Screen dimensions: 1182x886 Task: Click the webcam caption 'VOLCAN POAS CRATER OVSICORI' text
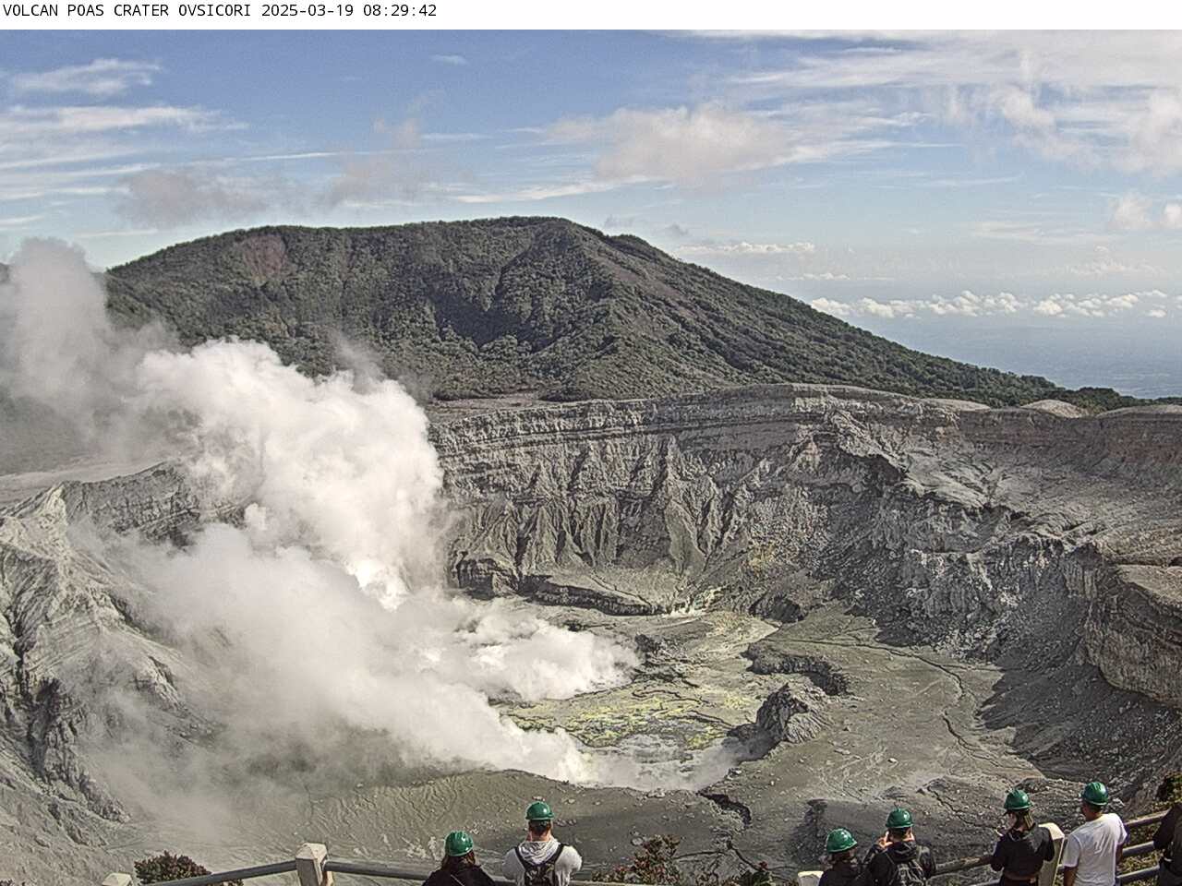(x=129, y=11)
